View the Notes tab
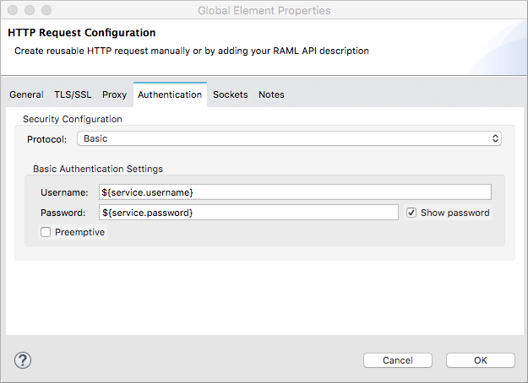The height and width of the screenshot is (383, 528). (x=271, y=94)
